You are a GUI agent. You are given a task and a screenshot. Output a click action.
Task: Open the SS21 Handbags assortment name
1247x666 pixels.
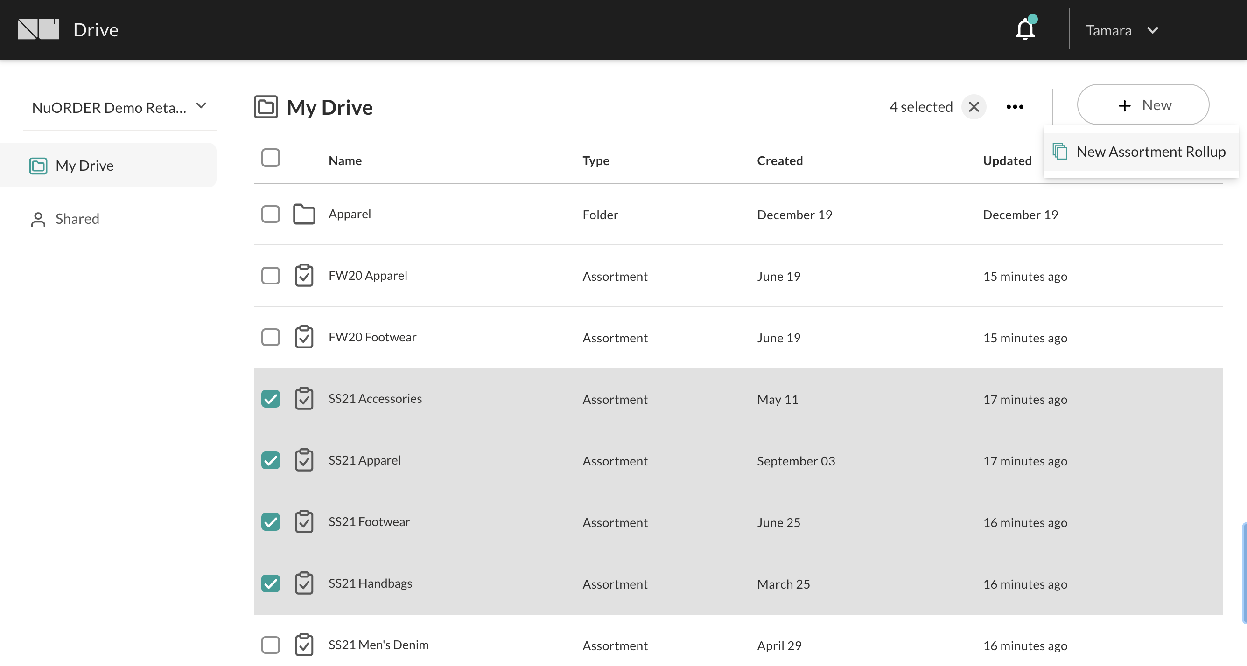pyautogui.click(x=371, y=583)
